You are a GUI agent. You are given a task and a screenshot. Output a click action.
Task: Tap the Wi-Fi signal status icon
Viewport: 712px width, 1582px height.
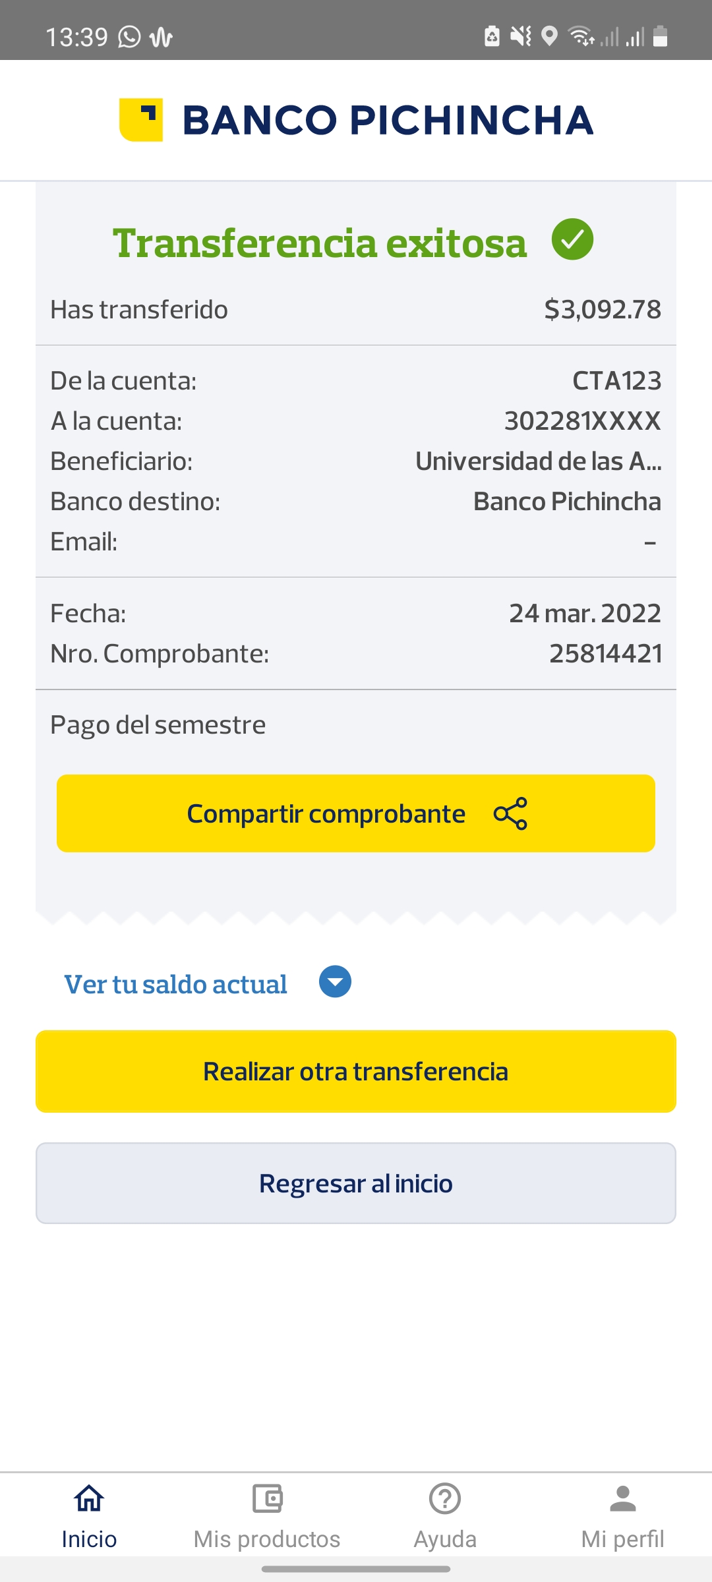coord(581,36)
